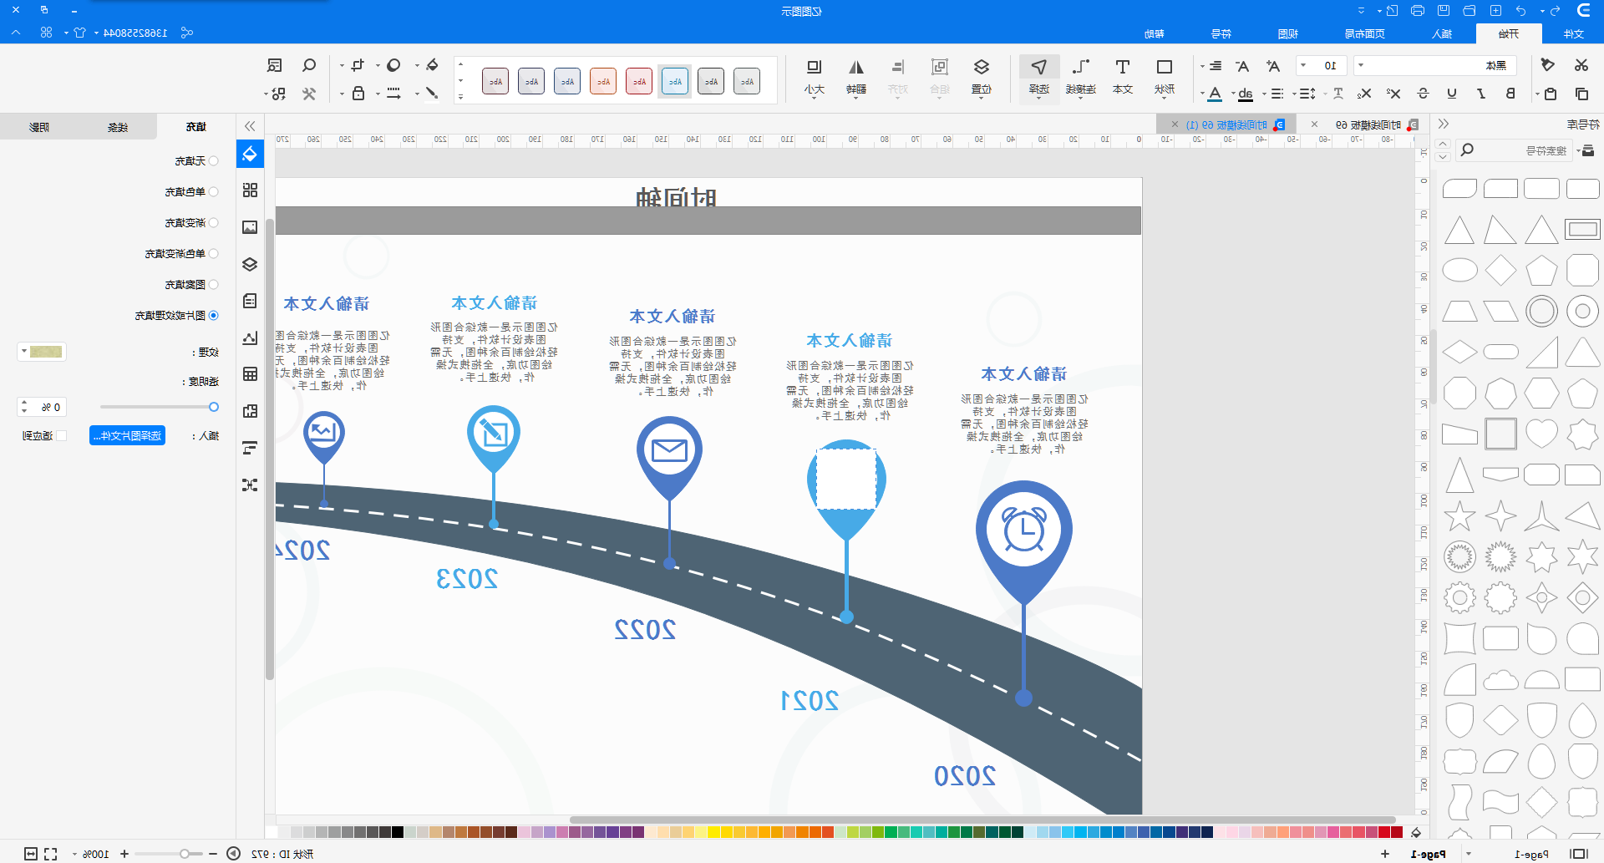
Task: Open the 帮助 help tab
Action: [x=1155, y=33]
